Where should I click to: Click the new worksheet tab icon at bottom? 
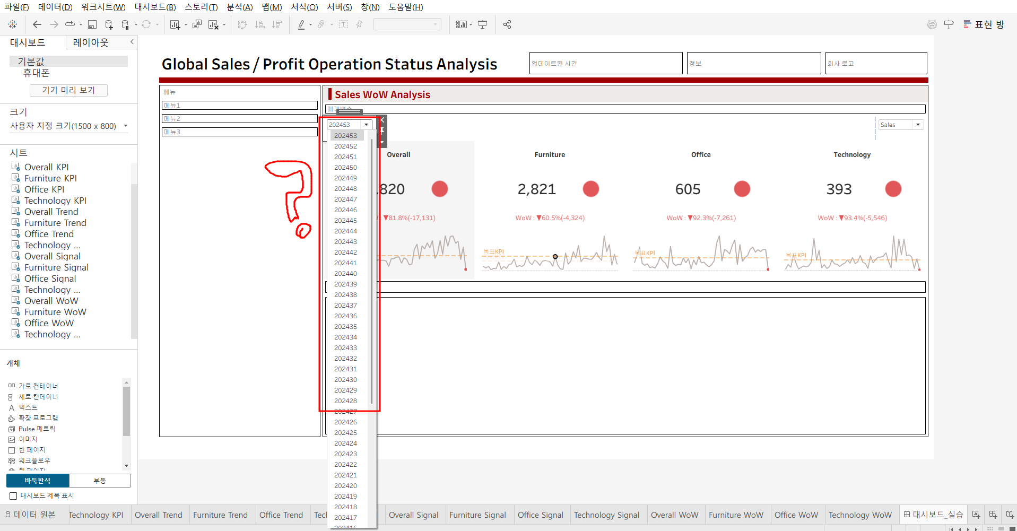[976, 515]
